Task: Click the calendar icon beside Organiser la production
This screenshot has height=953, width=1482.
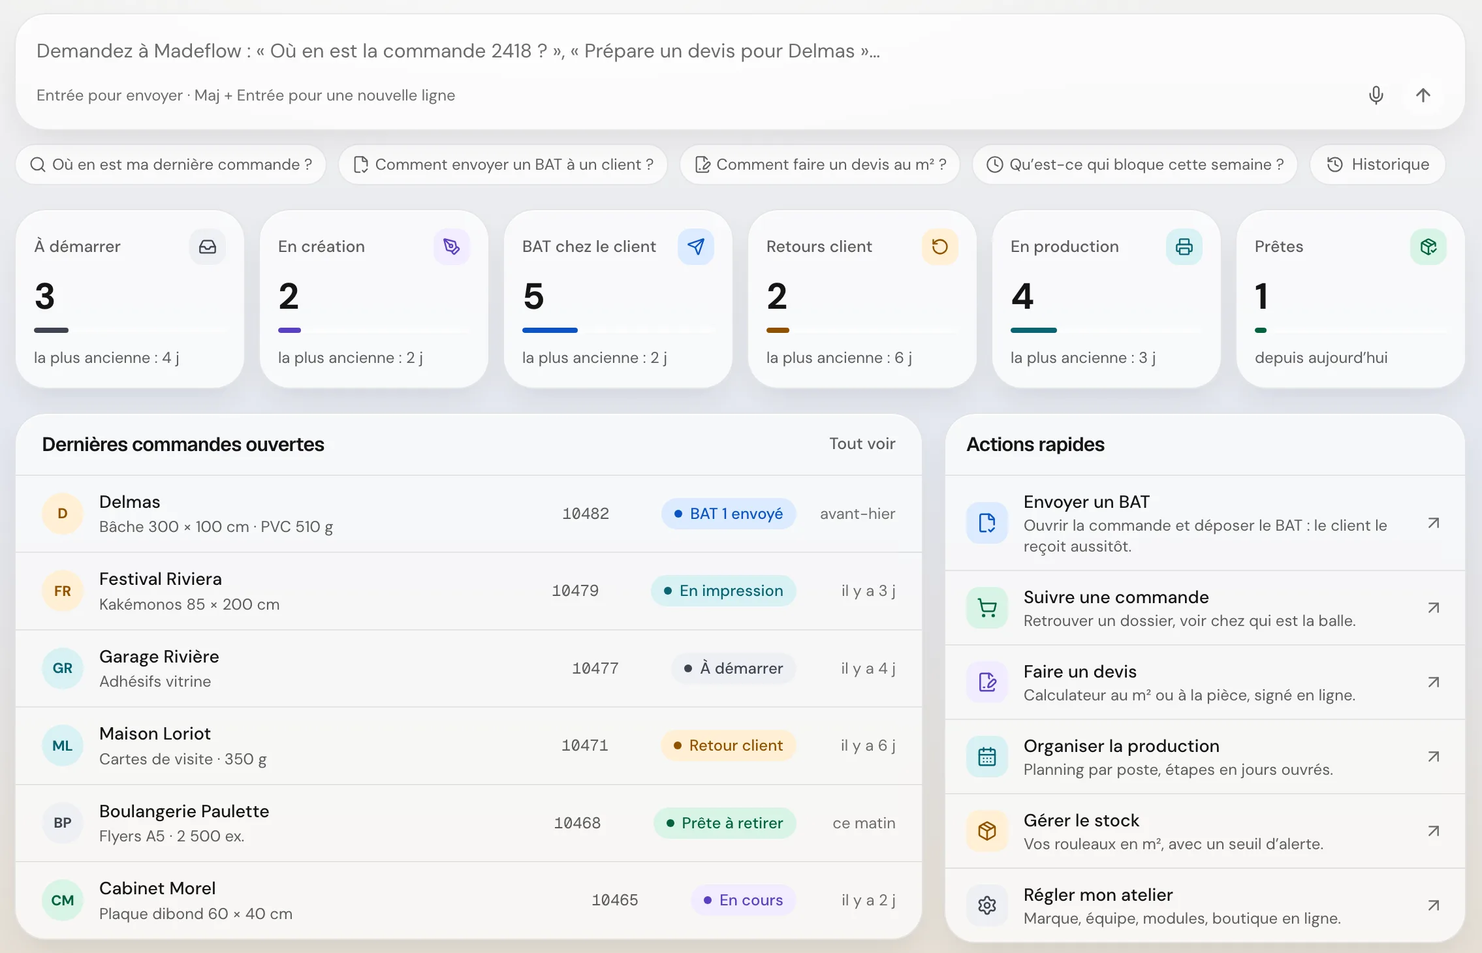Action: [987, 757]
